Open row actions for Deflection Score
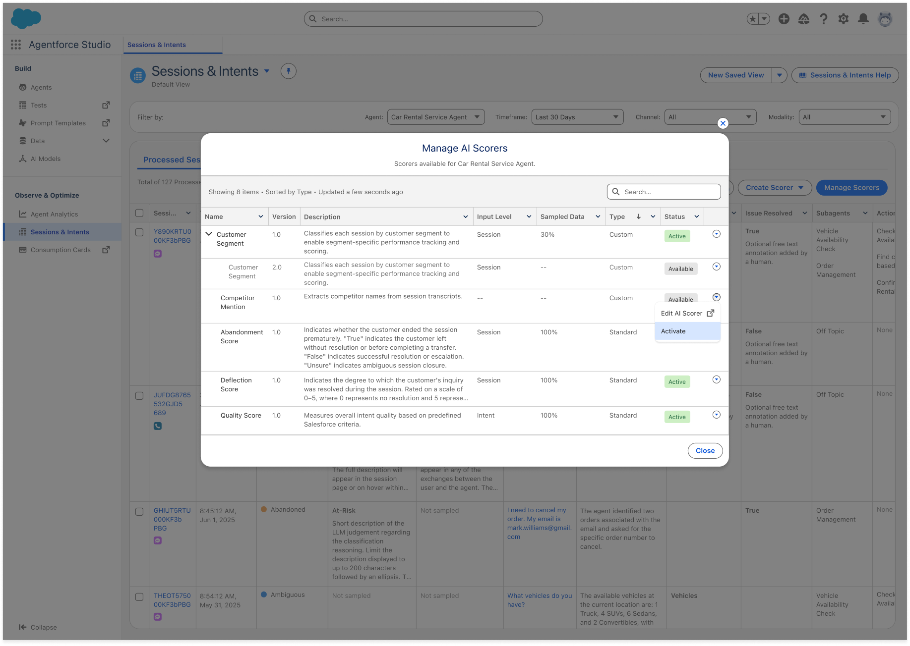 (x=717, y=379)
